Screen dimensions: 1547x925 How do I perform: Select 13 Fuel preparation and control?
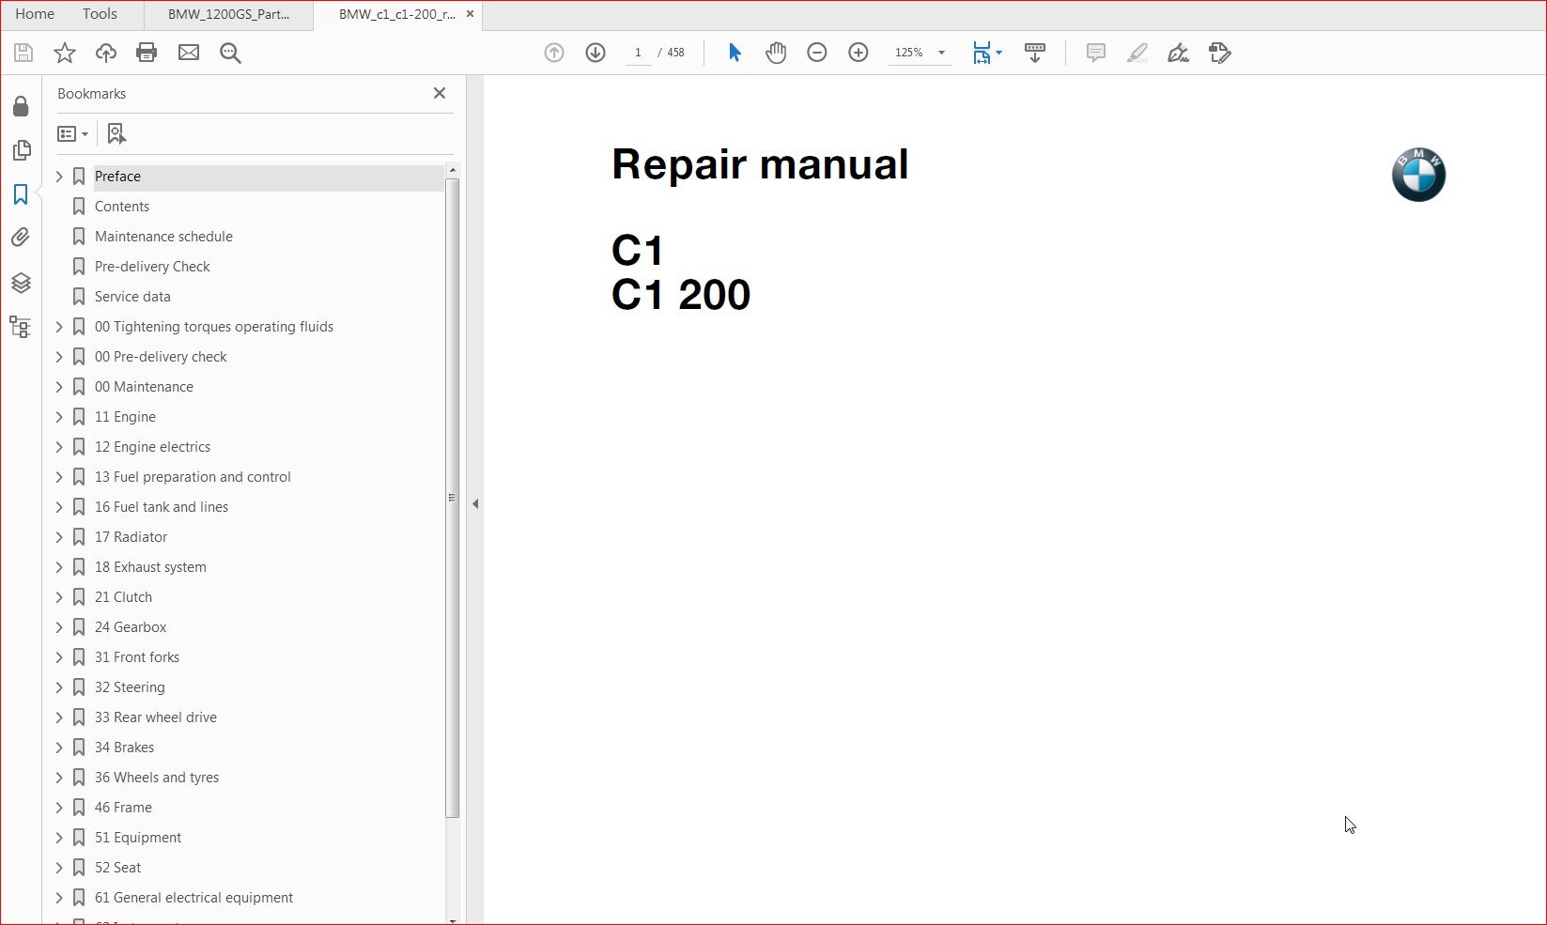[x=193, y=477]
